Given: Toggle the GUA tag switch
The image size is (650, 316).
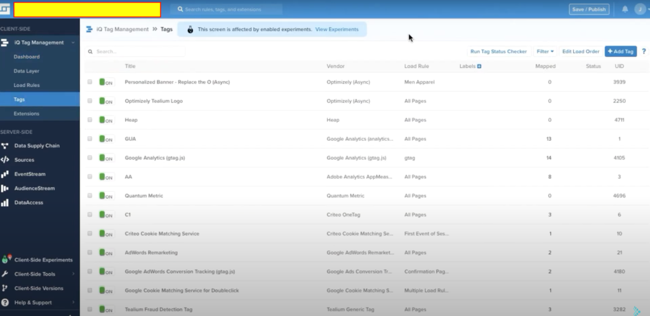Looking at the screenshot, I should [106, 139].
